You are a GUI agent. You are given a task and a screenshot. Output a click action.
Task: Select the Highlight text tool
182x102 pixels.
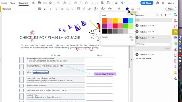click(45, 9)
